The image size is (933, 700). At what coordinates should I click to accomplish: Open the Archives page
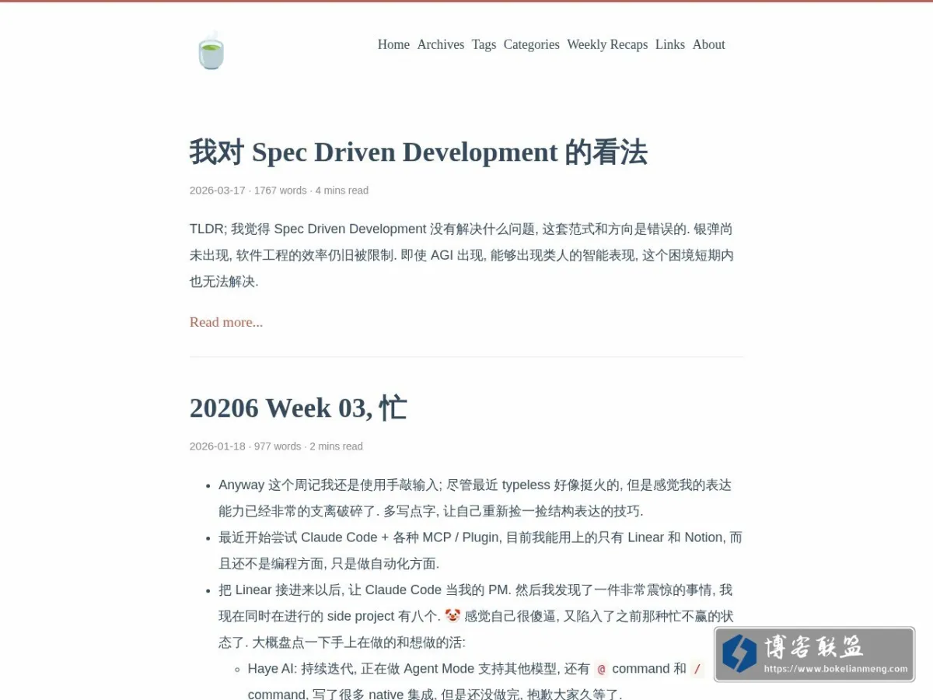(x=441, y=44)
